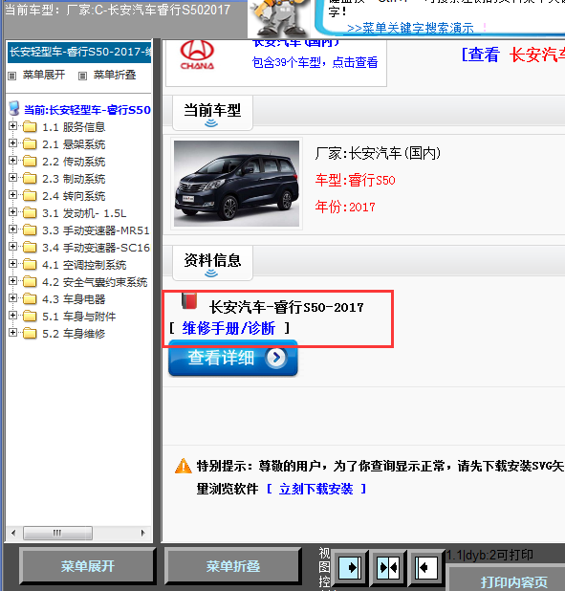The width and height of the screenshot is (565, 591).
Task: Expand the 4.3 车身电器 tree node
Action: click(x=12, y=298)
